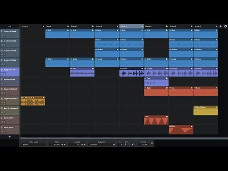Image resolution: width=228 pixels, height=171 pixels.
Task: Solo the highlighted purple Highpass Rack track
Action: [5, 74]
